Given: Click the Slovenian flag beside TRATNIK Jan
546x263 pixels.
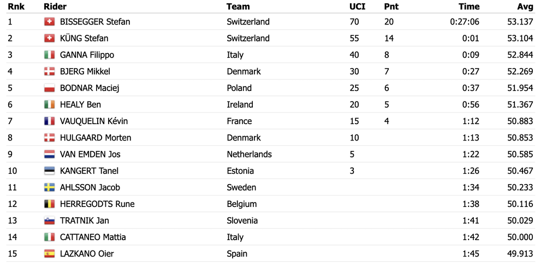Looking at the screenshot, I should click(x=50, y=221).
